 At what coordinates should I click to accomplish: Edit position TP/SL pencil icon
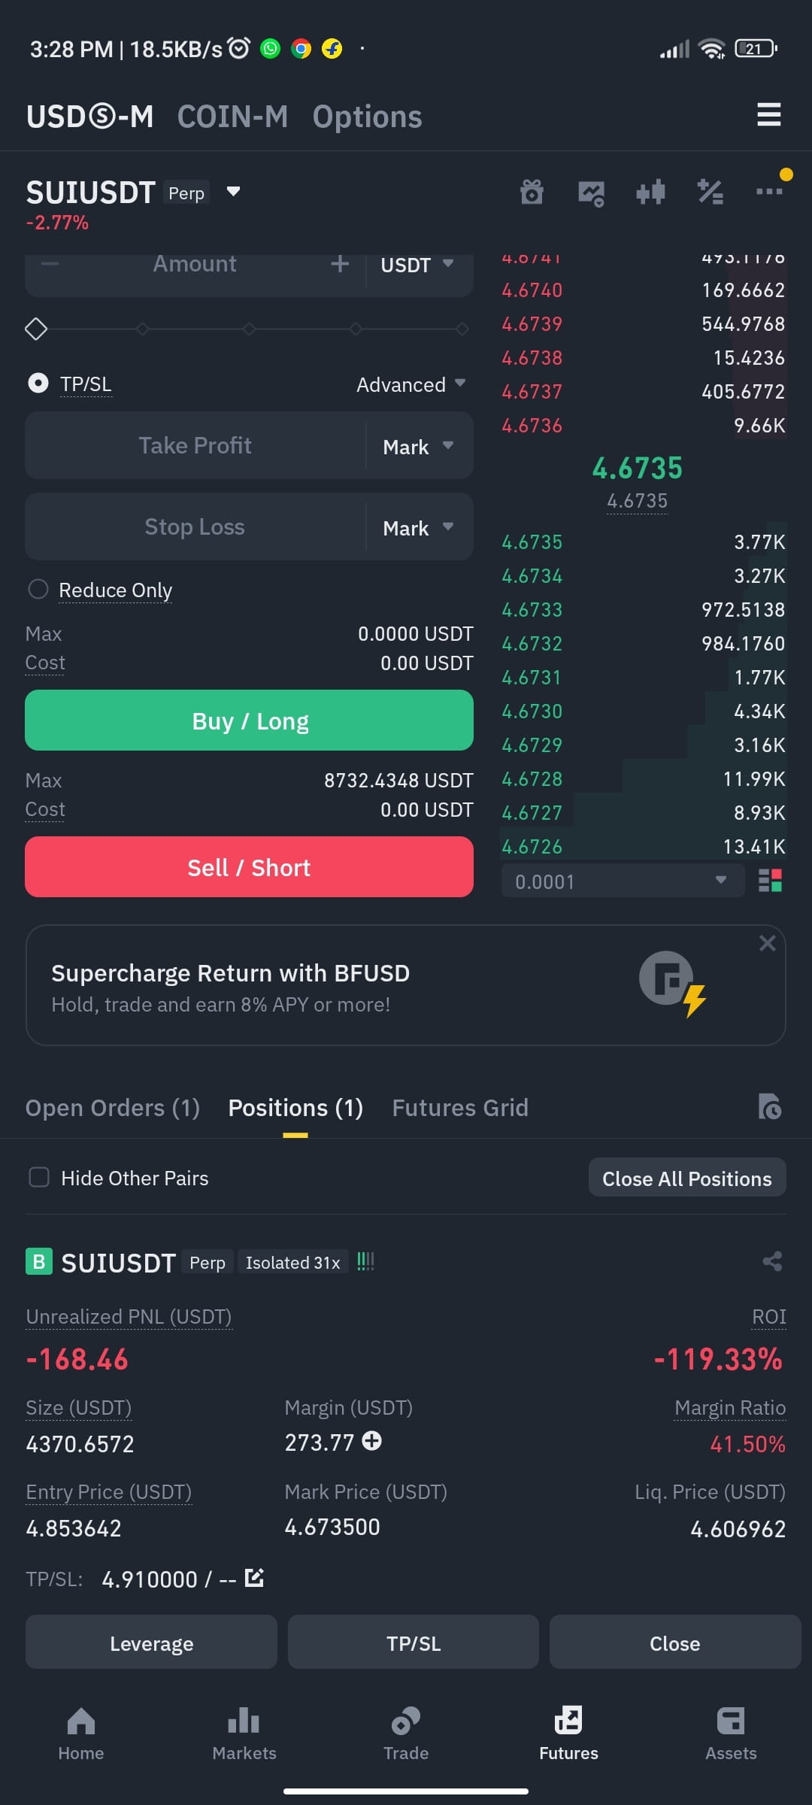tap(255, 1578)
